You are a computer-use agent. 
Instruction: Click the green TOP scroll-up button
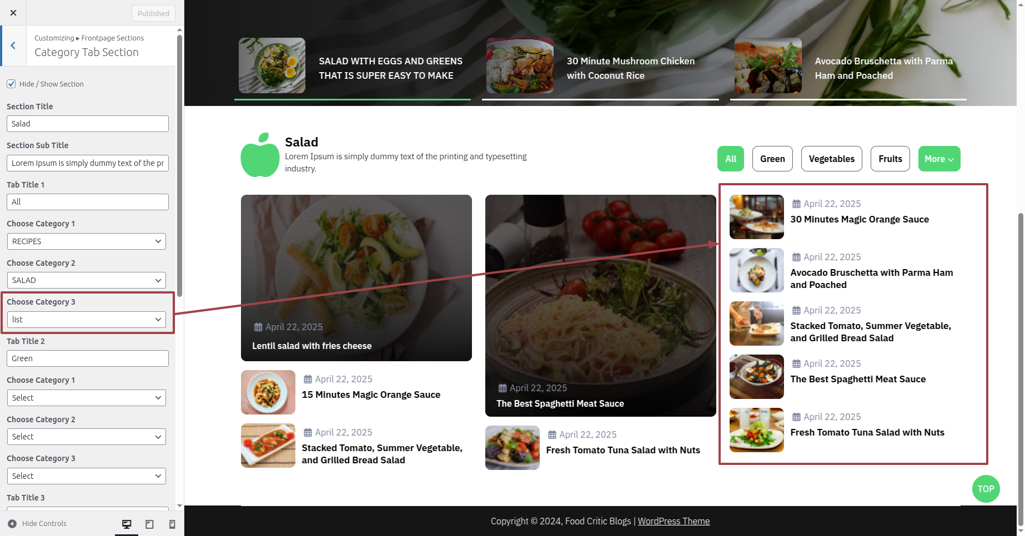click(986, 489)
